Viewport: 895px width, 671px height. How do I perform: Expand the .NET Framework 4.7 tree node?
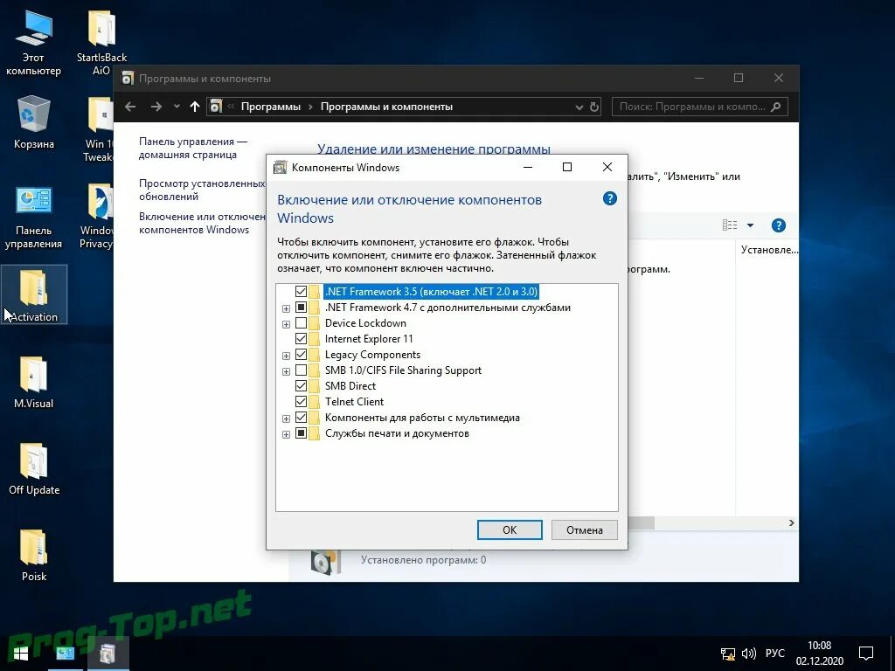(x=286, y=308)
